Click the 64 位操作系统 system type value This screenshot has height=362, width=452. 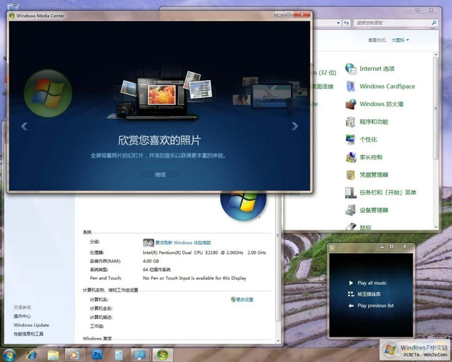point(157,270)
